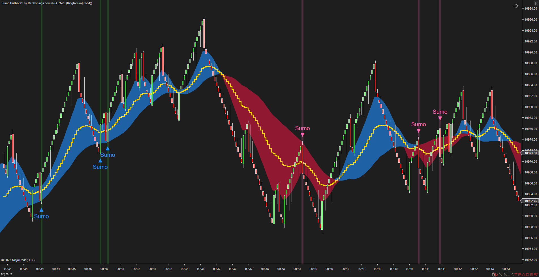This screenshot has height=277, width=539.
Task: Expand the chart title bar context options
Action: 47,3
